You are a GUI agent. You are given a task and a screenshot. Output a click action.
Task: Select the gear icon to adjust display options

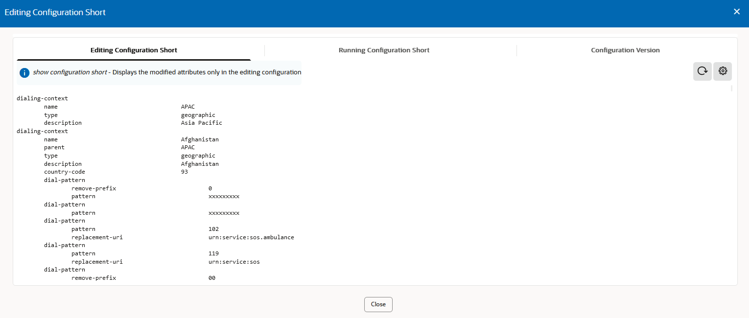tap(723, 71)
